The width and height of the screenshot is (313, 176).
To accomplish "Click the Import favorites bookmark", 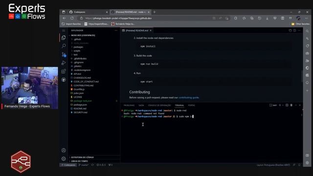I will point(71,24).
